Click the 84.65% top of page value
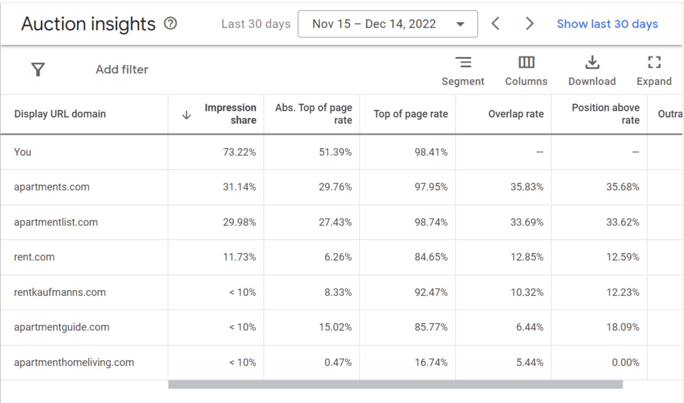684x403 pixels. pyautogui.click(x=431, y=257)
